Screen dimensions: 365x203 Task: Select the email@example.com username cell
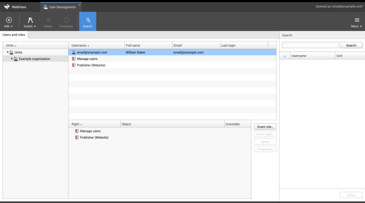tap(92, 52)
